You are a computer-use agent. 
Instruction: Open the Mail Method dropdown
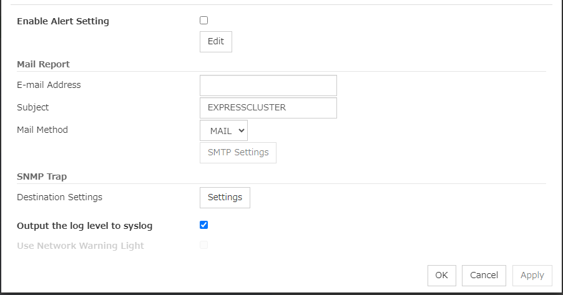tap(223, 130)
